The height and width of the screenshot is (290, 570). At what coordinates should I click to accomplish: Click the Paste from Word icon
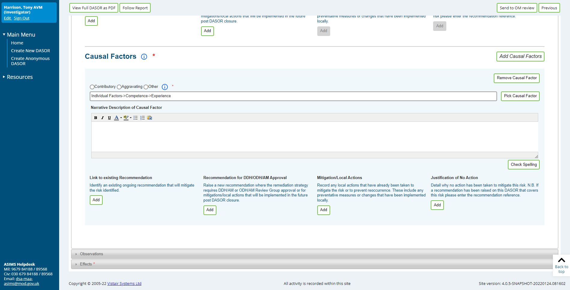149,118
